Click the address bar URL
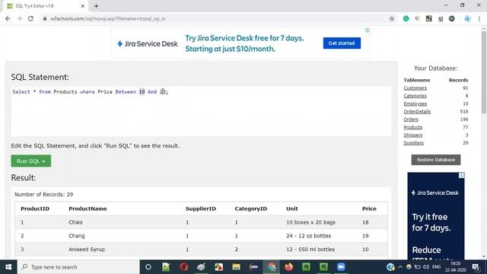Image resolution: width=487 pixels, height=274 pixels. tap(108, 18)
